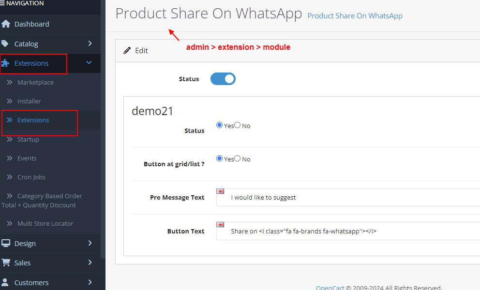Click the navigation hamburger menu icon
The height and width of the screenshot is (290, 480).
pos(2,3)
